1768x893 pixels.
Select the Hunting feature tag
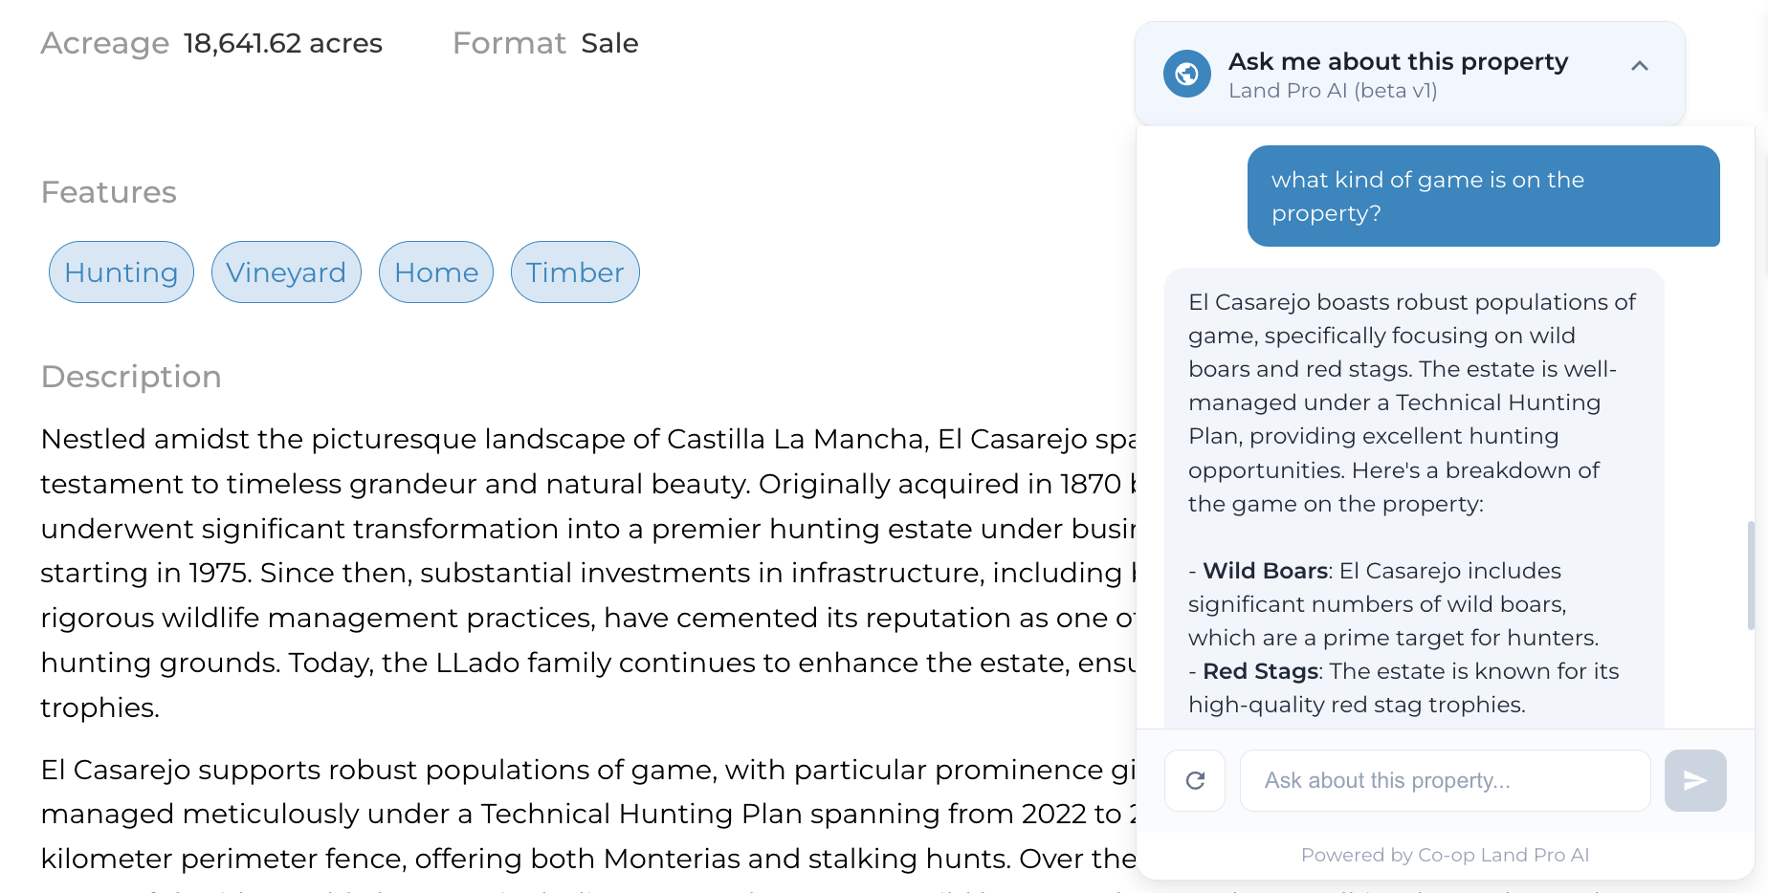tap(122, 272)
